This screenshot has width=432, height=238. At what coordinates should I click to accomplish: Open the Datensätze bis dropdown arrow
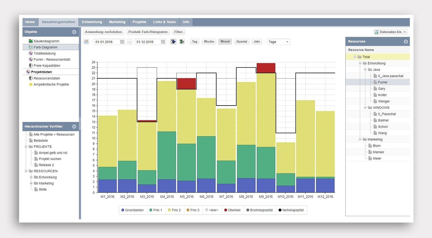pyautogui.click(x=404, y=32)
